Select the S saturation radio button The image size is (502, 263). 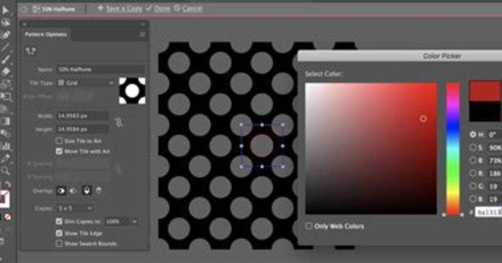click(473, 147)
